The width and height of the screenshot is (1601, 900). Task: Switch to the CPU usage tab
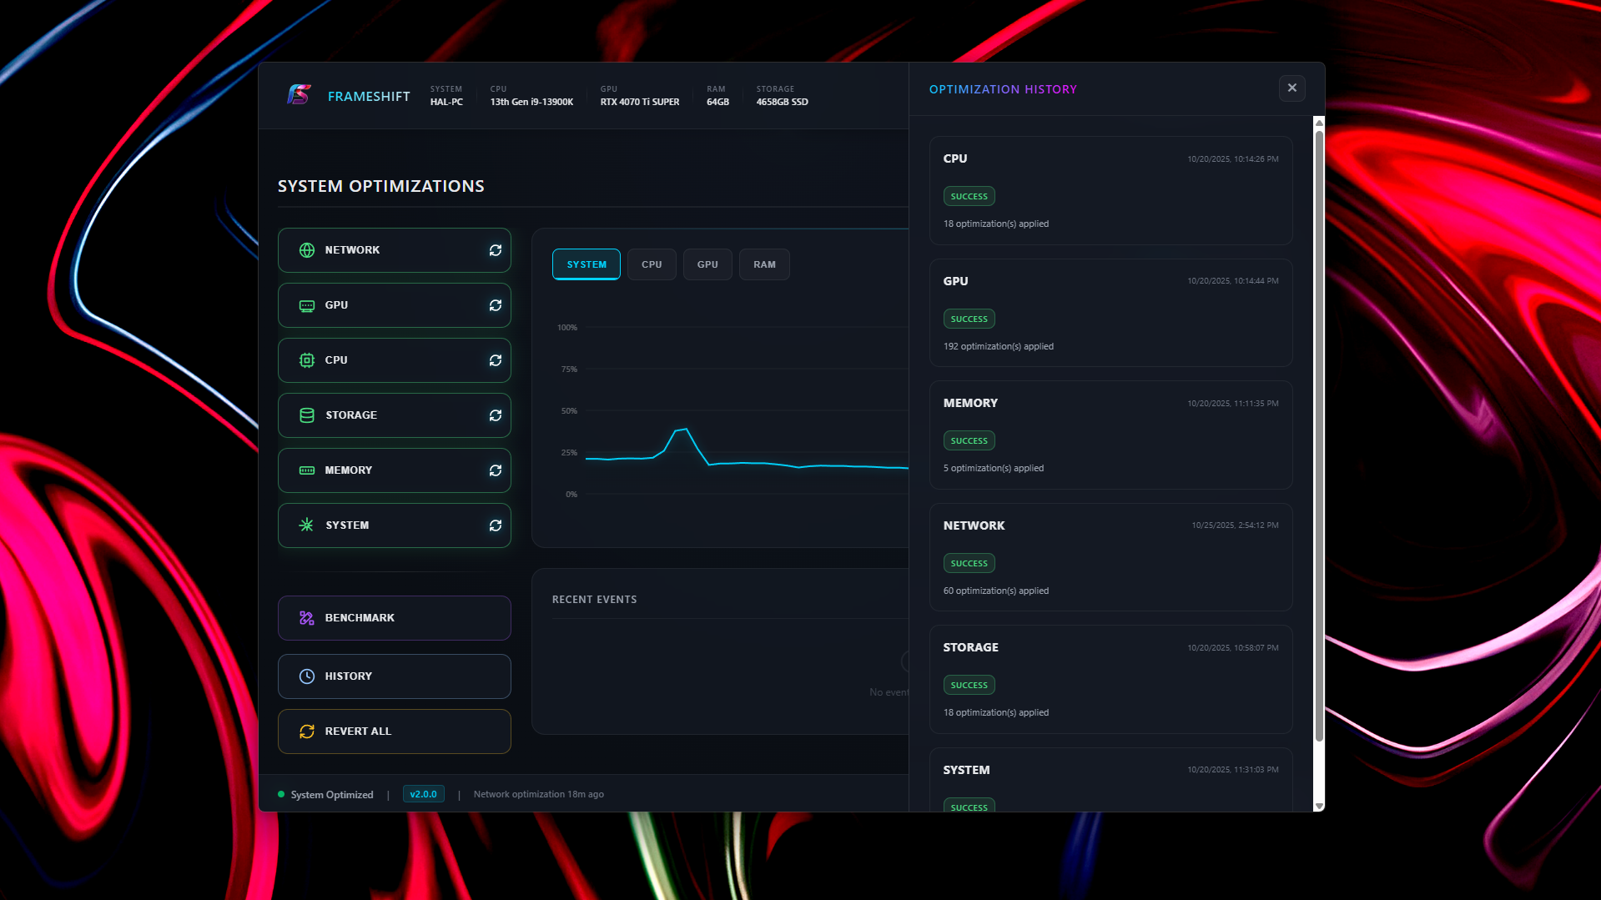pyautogui.click(x=651, y=264)
